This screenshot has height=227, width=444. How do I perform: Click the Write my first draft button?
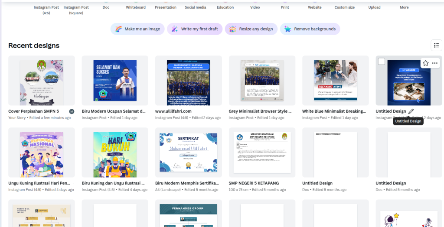point(195,29)
